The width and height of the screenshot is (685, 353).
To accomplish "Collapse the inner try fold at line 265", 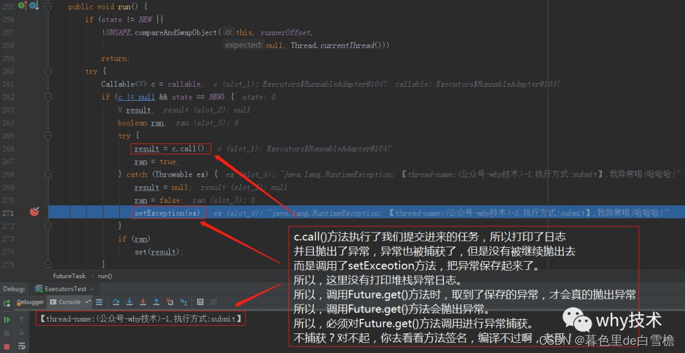I will (x=48, y=136).
